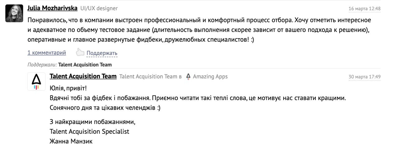
Task: Click the name "Жанна Манзик" in the signature
Action: coord(71,142)
